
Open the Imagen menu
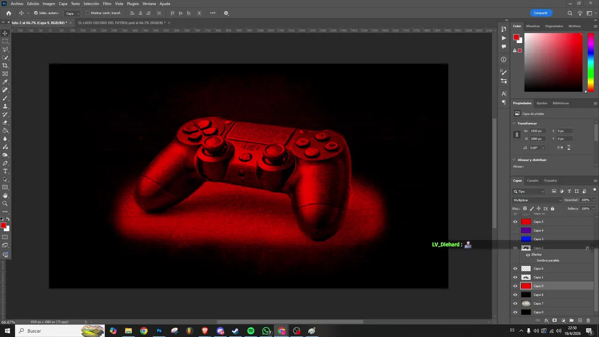click(x=49, y=4)
